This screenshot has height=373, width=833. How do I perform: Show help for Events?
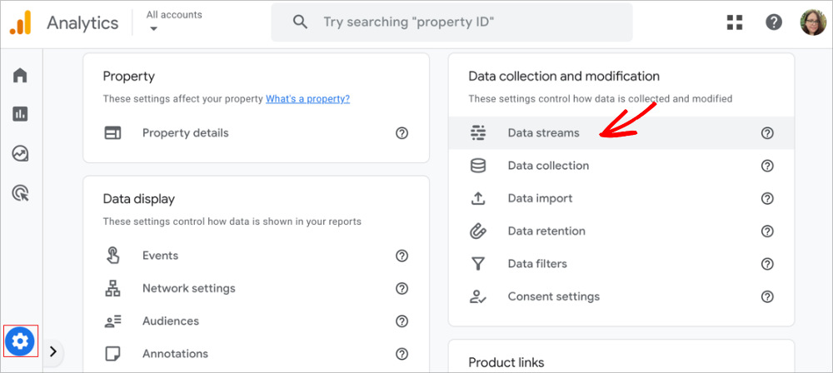(x=402, y=256)
